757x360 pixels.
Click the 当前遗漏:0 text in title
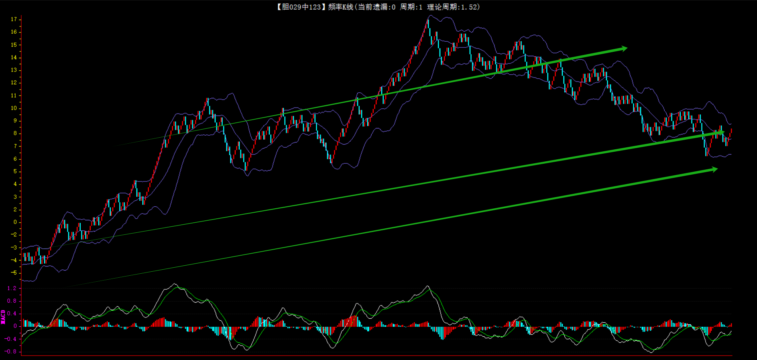(376, 7)
